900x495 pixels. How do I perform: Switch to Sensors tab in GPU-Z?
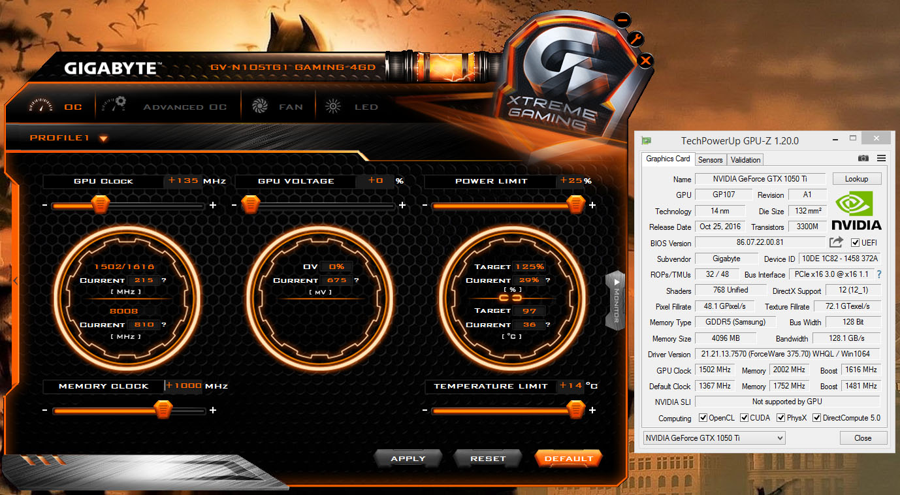point(710,159)
